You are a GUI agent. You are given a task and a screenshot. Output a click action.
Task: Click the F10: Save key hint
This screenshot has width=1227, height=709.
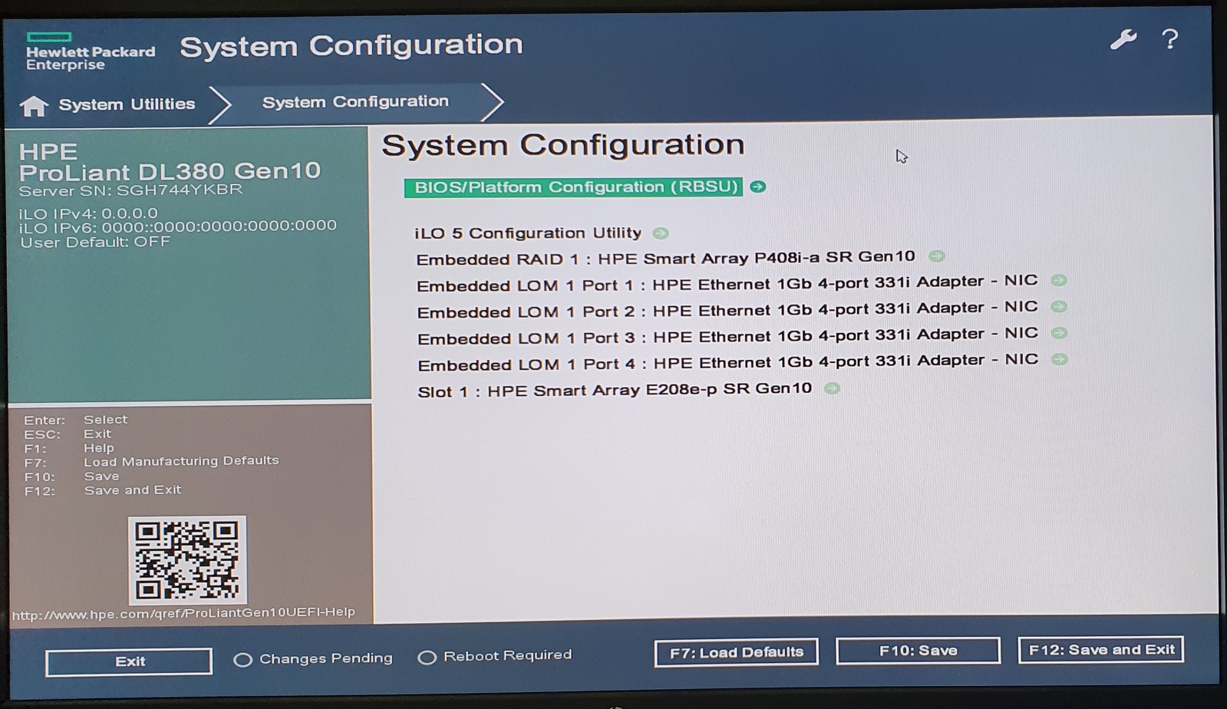71,477
